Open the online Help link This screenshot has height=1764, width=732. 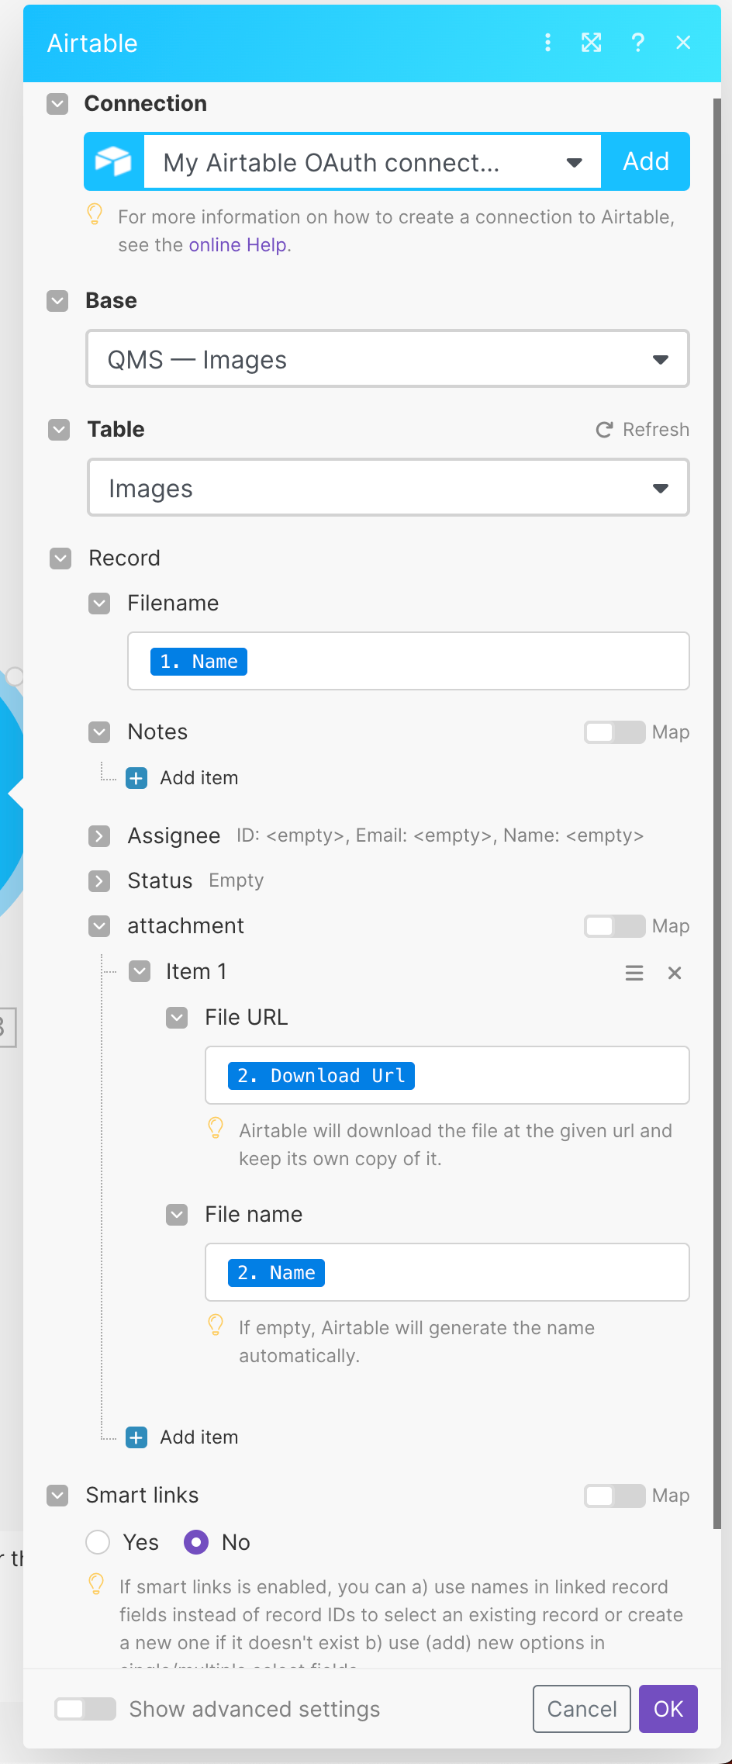point(238,245)
